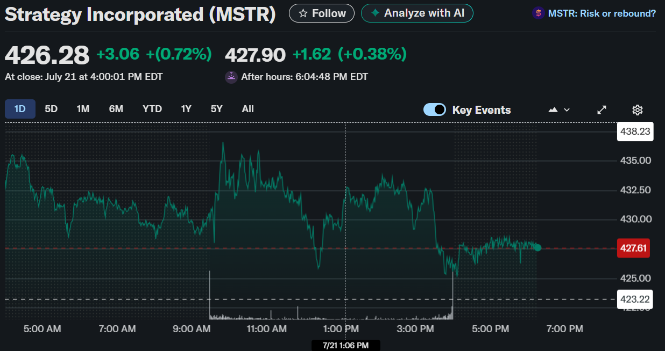Click the 426.28 closing price
This screenshot has width=665, height=351.
[47, 55]
